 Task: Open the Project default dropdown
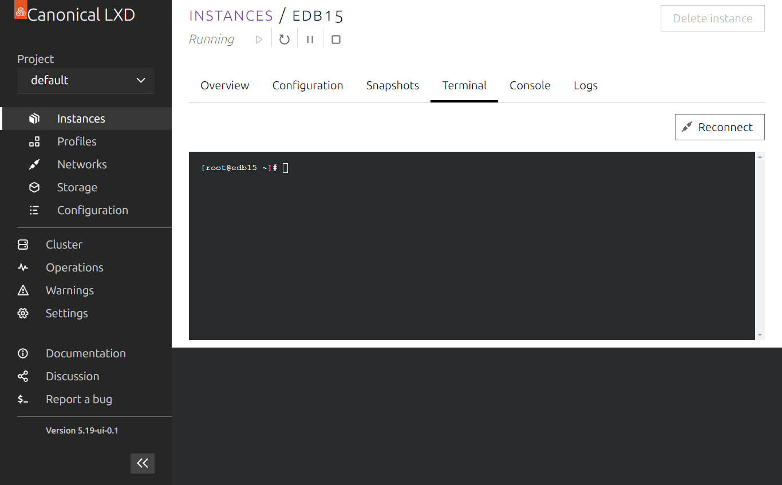[x=86, y=80]
